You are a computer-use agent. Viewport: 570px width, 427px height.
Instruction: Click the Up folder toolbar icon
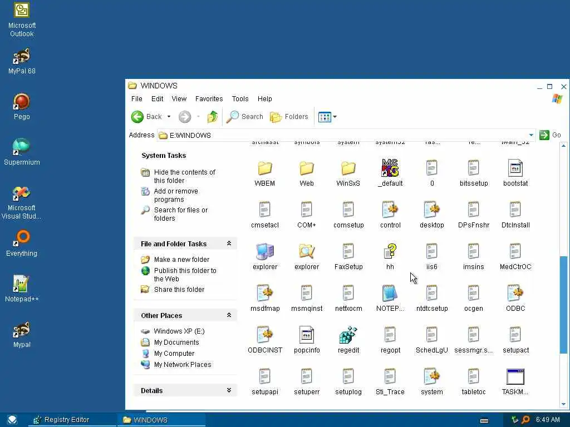(213, 117)
